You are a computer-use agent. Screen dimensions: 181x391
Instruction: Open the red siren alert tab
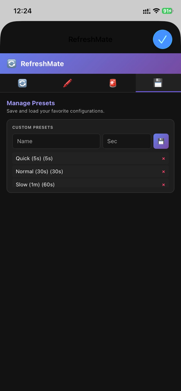pos(113,83)
